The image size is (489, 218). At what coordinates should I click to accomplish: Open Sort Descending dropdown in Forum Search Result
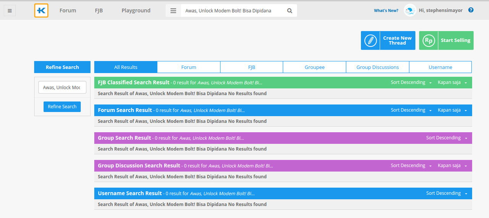tap(411, 110)
